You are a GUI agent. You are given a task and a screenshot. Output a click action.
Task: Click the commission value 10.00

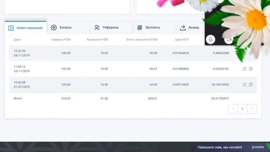[x=104, y=53]
